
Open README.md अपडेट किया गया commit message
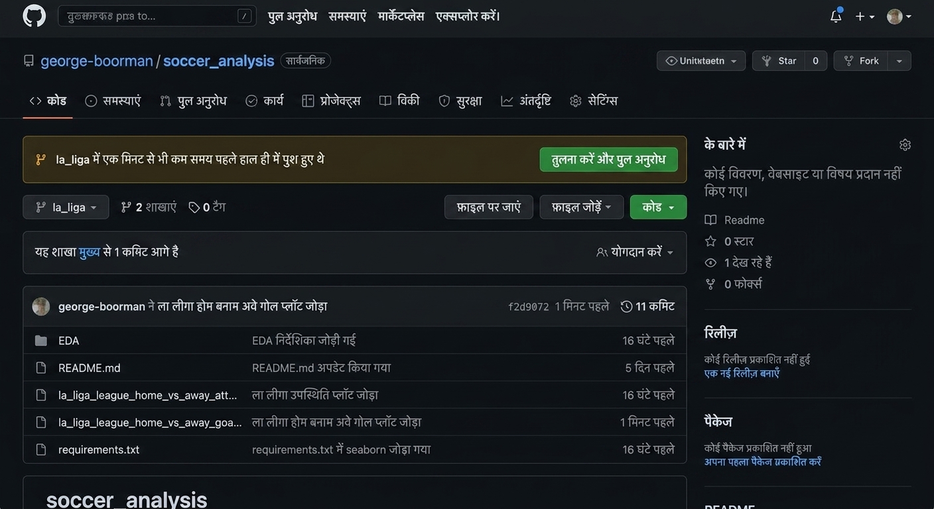point(321,368)
